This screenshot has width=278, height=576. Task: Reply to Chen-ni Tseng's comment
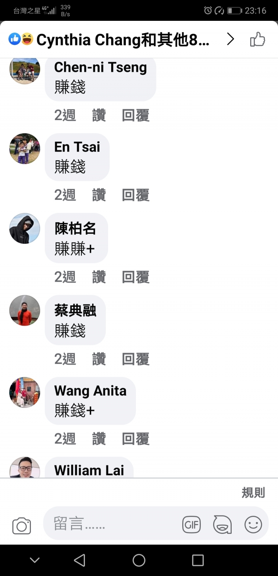[136, 115]
